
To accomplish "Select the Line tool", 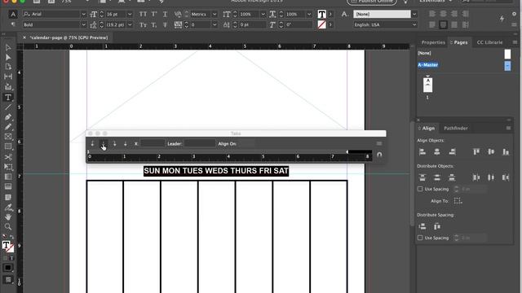I will point(8,107).
